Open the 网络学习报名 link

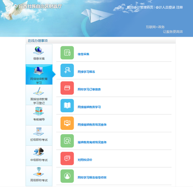pos(86,72)
